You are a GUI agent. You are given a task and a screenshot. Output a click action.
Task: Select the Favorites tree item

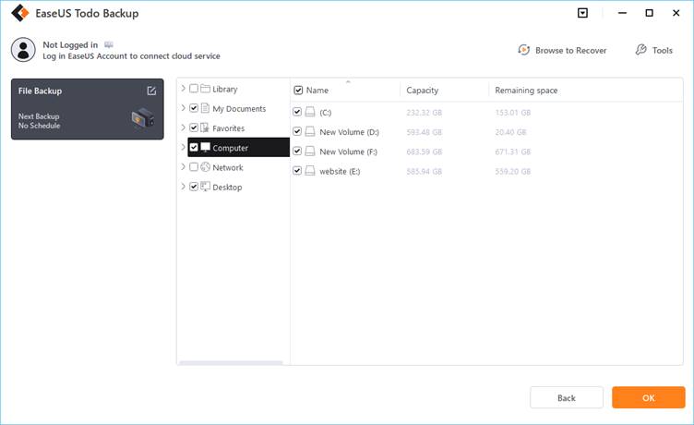(228, 128)
